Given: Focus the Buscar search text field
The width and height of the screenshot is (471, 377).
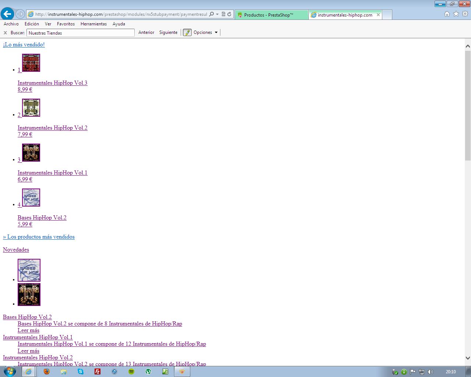Looking at the screenshot, I should pos(80,33).
